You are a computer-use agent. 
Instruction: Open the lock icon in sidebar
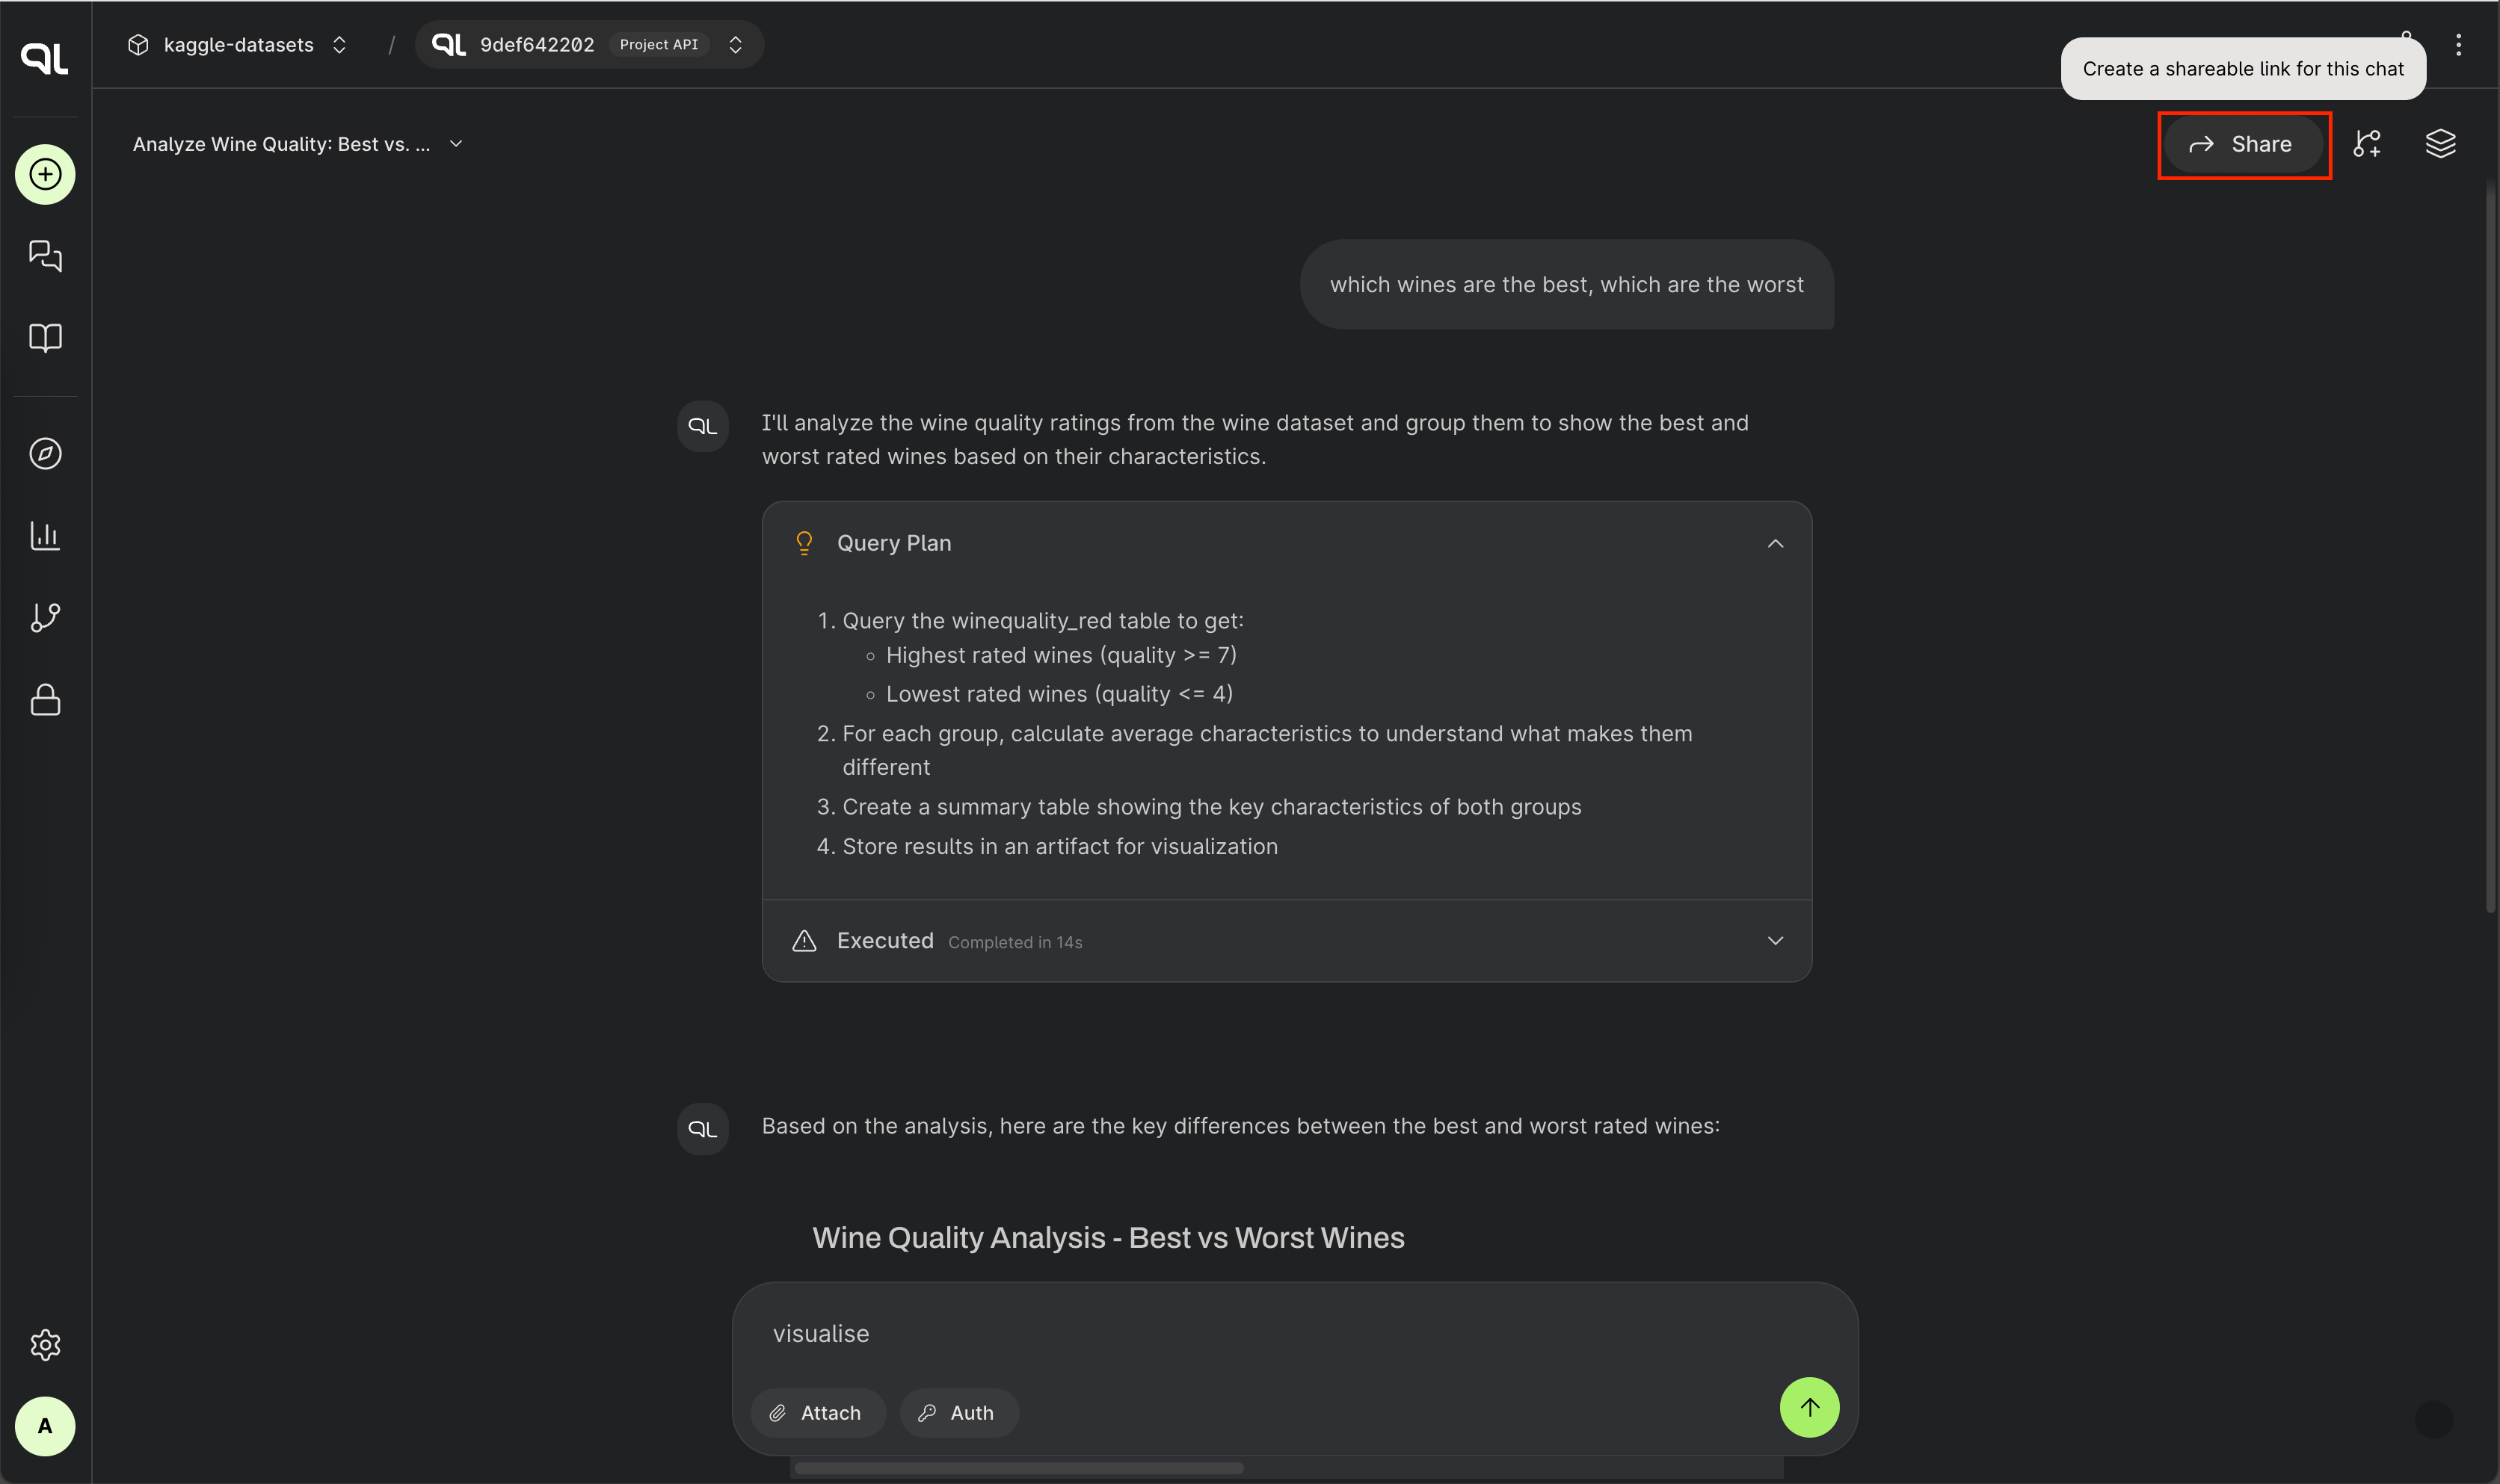(45, 699)
